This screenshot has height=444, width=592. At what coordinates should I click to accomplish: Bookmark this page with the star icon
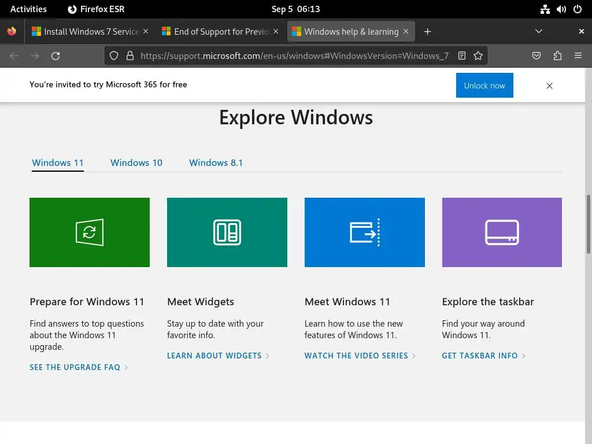[x=478, y=56]
